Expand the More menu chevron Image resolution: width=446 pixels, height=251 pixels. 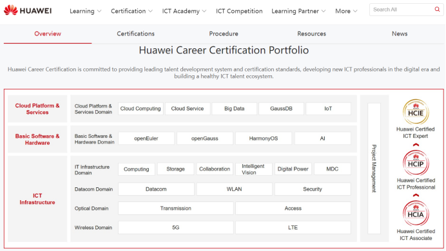(355, 11)
